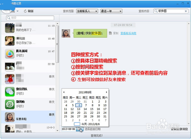The image size is (191, 139).
Task: Click the 刷新 refresh button
Action: point(29,11)
